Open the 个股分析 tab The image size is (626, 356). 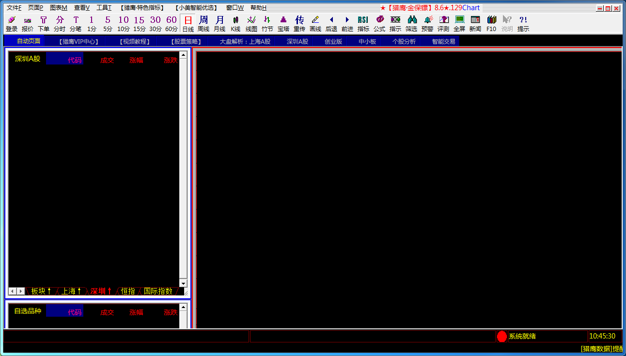click(x=404, y=41)
